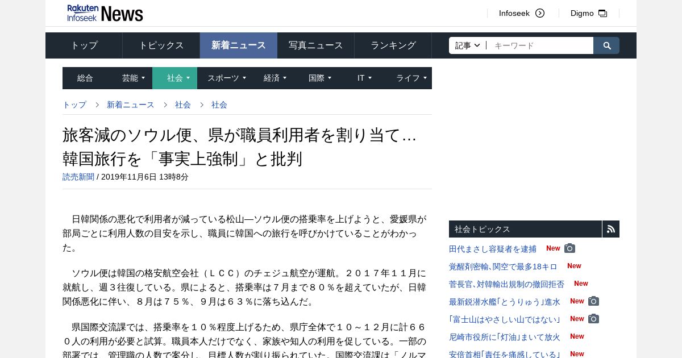Click the Infoseek arrow circle icon

(x=540, y=13)
